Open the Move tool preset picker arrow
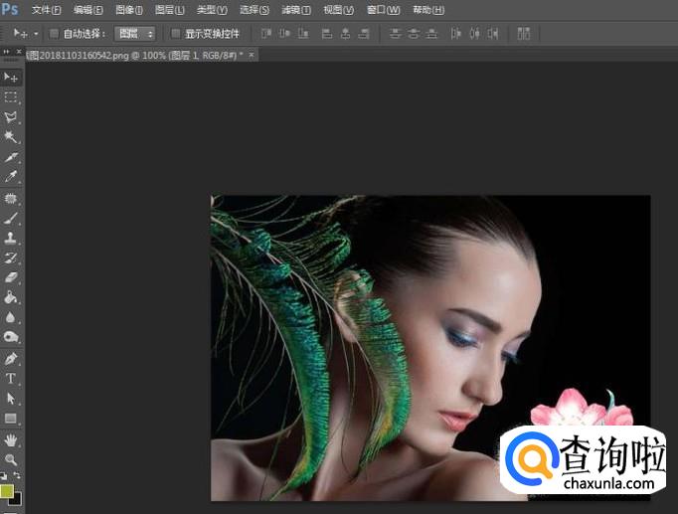 coord(36,34)
